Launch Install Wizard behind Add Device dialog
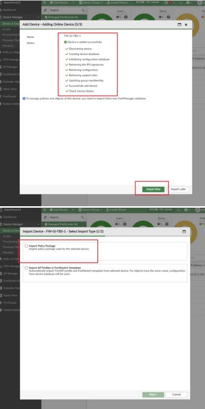This screenshot has height=409, width=205. pos(117,2)
